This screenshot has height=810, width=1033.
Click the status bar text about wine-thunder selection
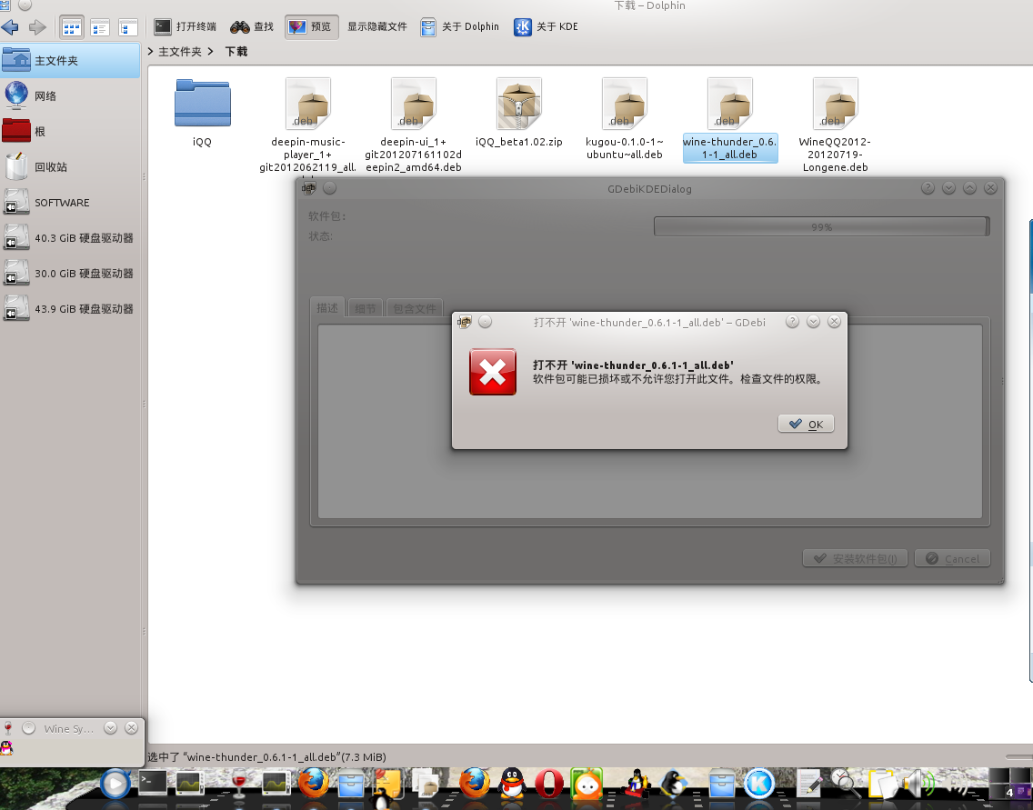(x=266, y=757)
